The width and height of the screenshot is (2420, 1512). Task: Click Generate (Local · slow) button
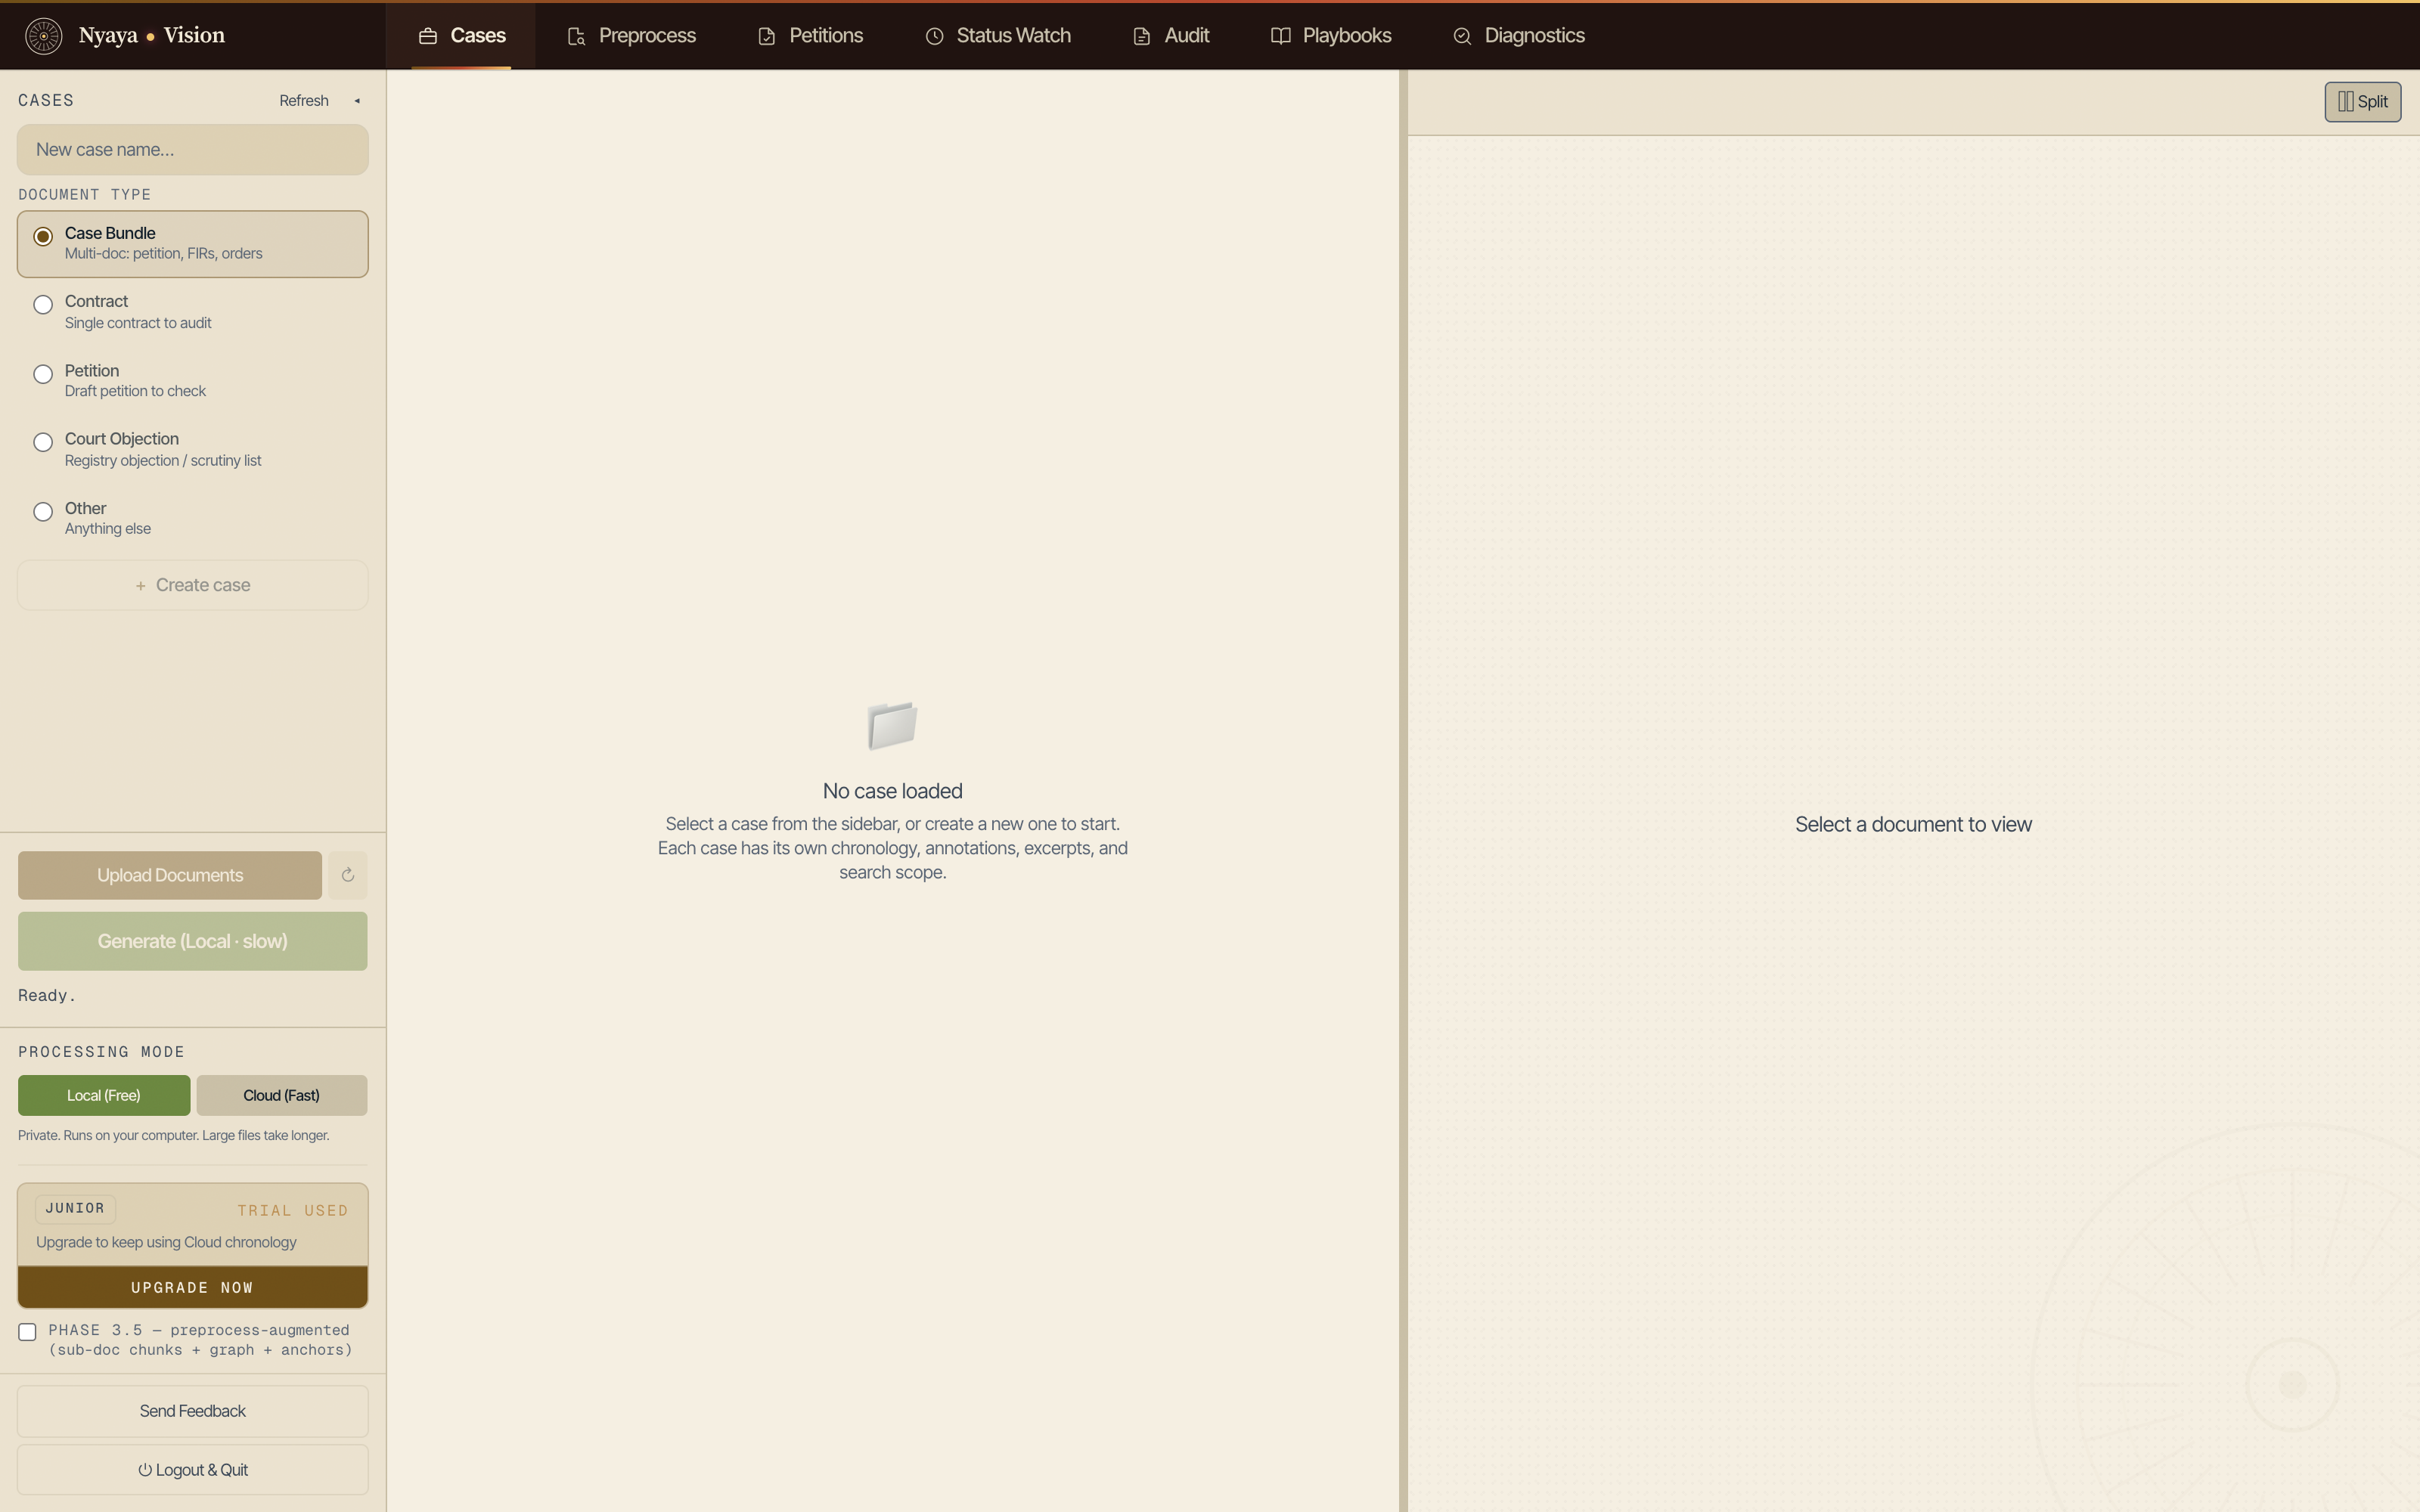tap(193, 941)
